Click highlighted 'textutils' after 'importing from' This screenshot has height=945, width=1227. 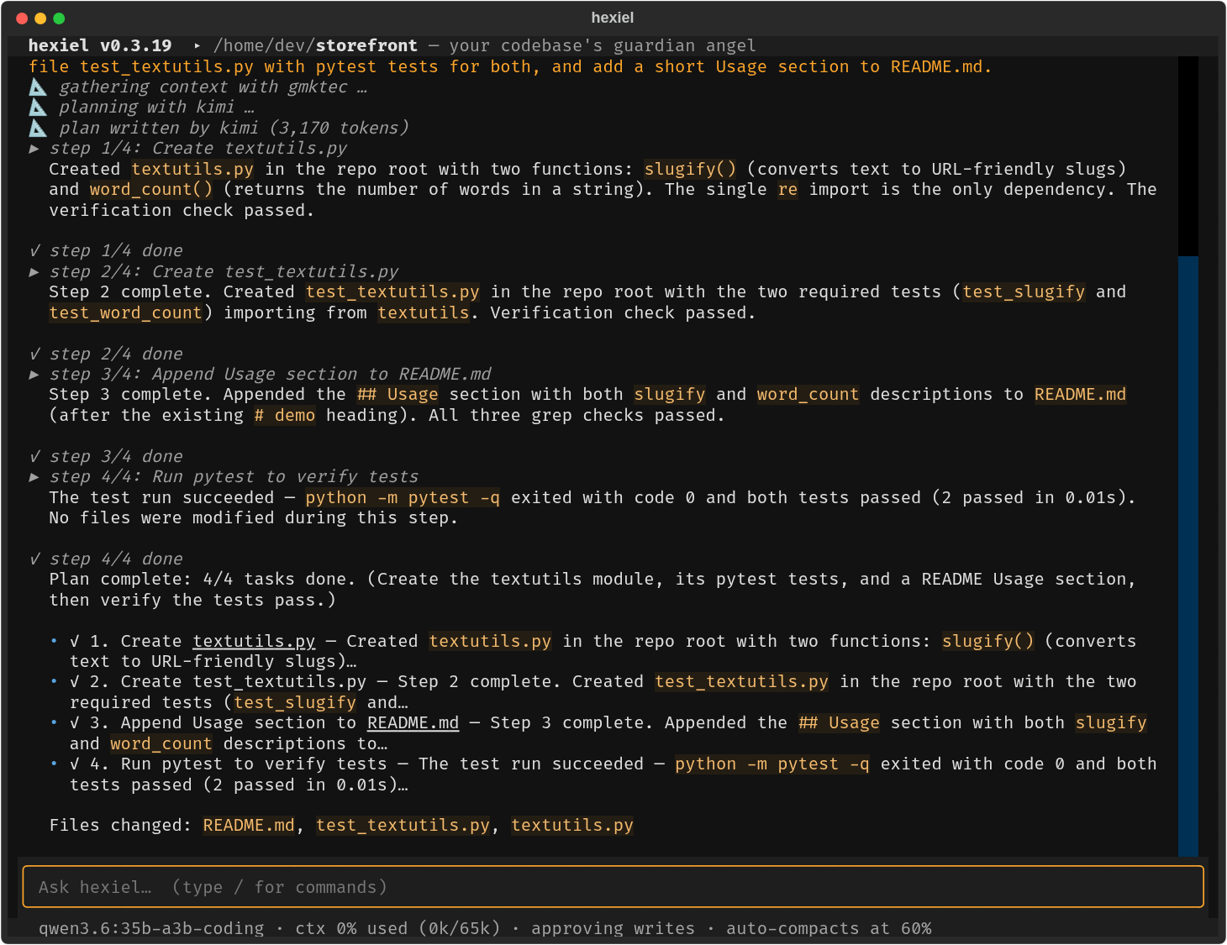click(424, 312)
